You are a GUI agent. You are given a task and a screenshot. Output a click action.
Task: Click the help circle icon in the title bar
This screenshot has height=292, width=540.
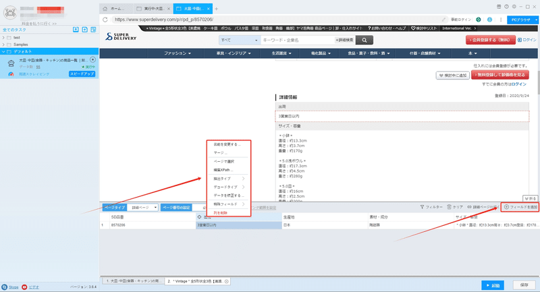click(506, 7)
